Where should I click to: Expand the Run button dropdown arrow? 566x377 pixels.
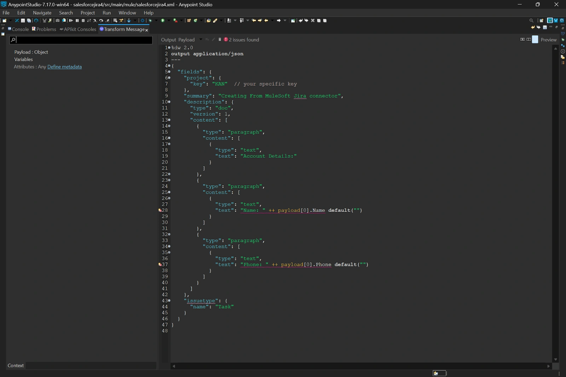click(168, 21)
